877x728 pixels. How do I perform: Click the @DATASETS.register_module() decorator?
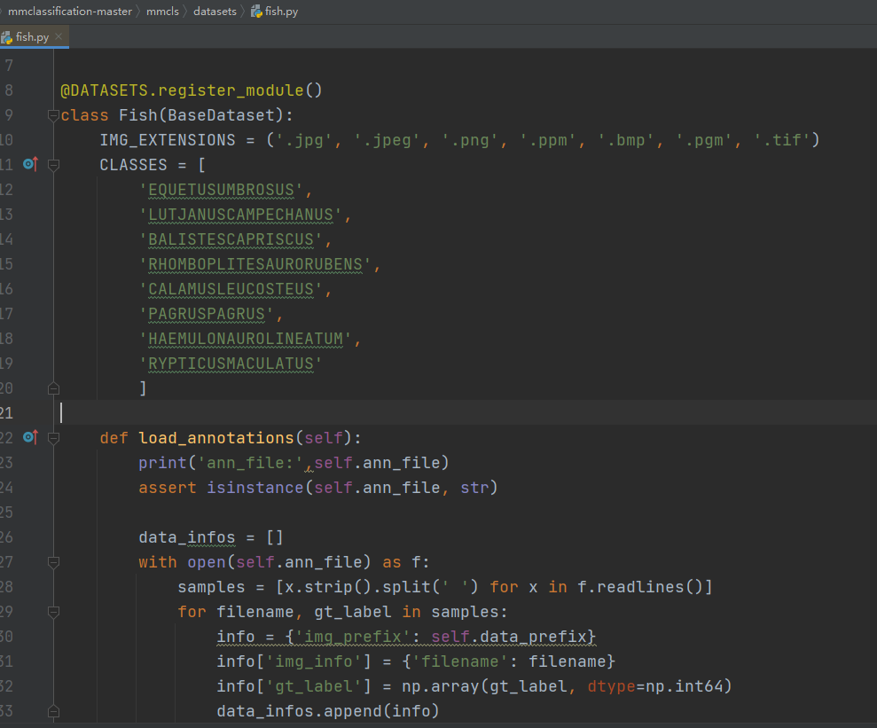pos(192,90)
